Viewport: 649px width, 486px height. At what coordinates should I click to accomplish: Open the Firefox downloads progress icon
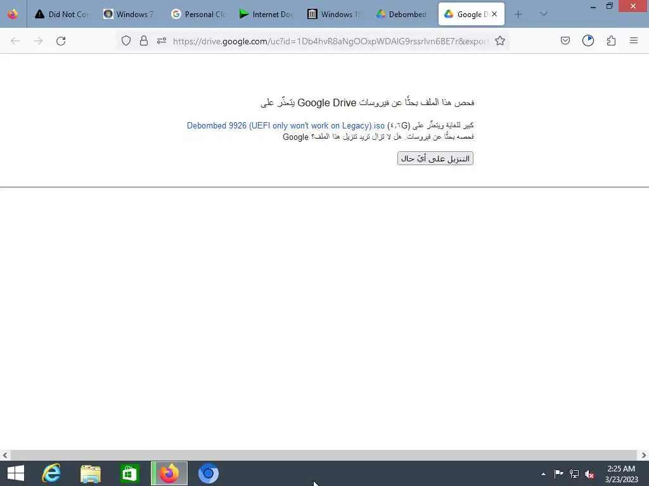[588, 40]
